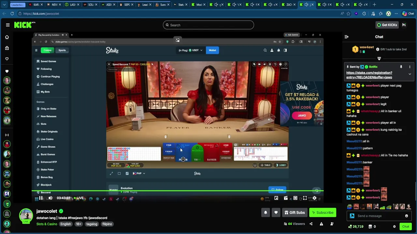Report the stream via warning icon
The height and width of the screenshot is (234, 417).
(321, 224)
